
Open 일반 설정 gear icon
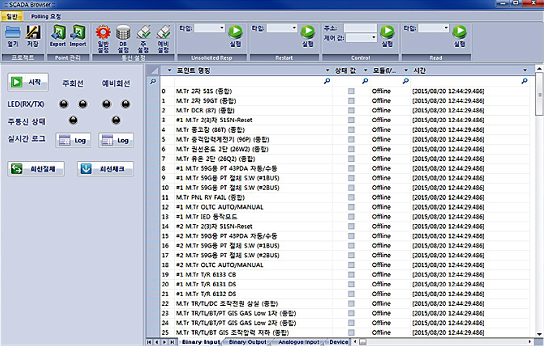pyautogui.click(x=103, y=39)
